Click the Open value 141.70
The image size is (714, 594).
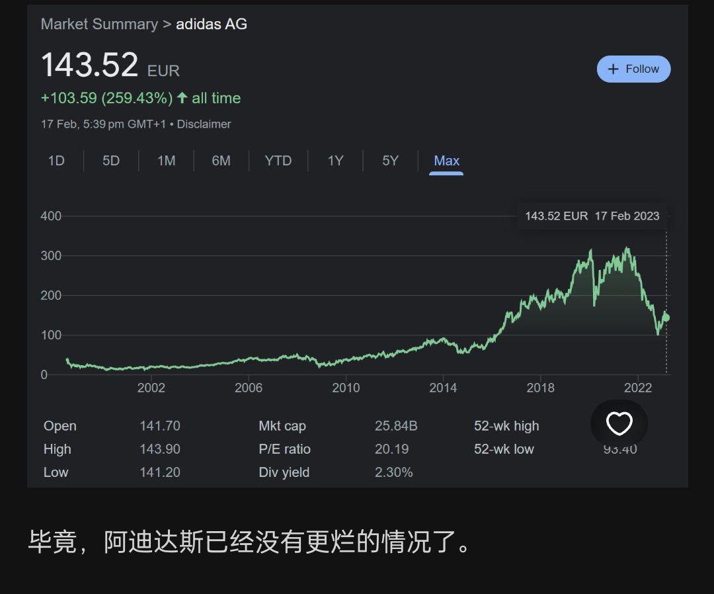[x=160, y=426]
